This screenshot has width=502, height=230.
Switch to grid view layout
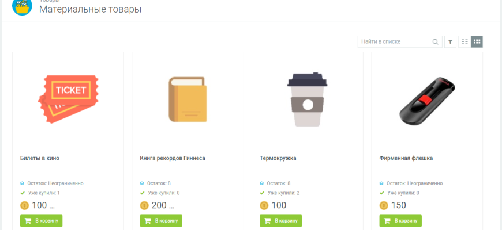click(x=477, y=41)
